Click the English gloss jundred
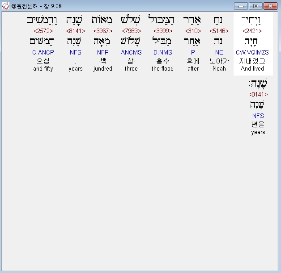Viewport: 281px width, 273px height. [102, 69]
